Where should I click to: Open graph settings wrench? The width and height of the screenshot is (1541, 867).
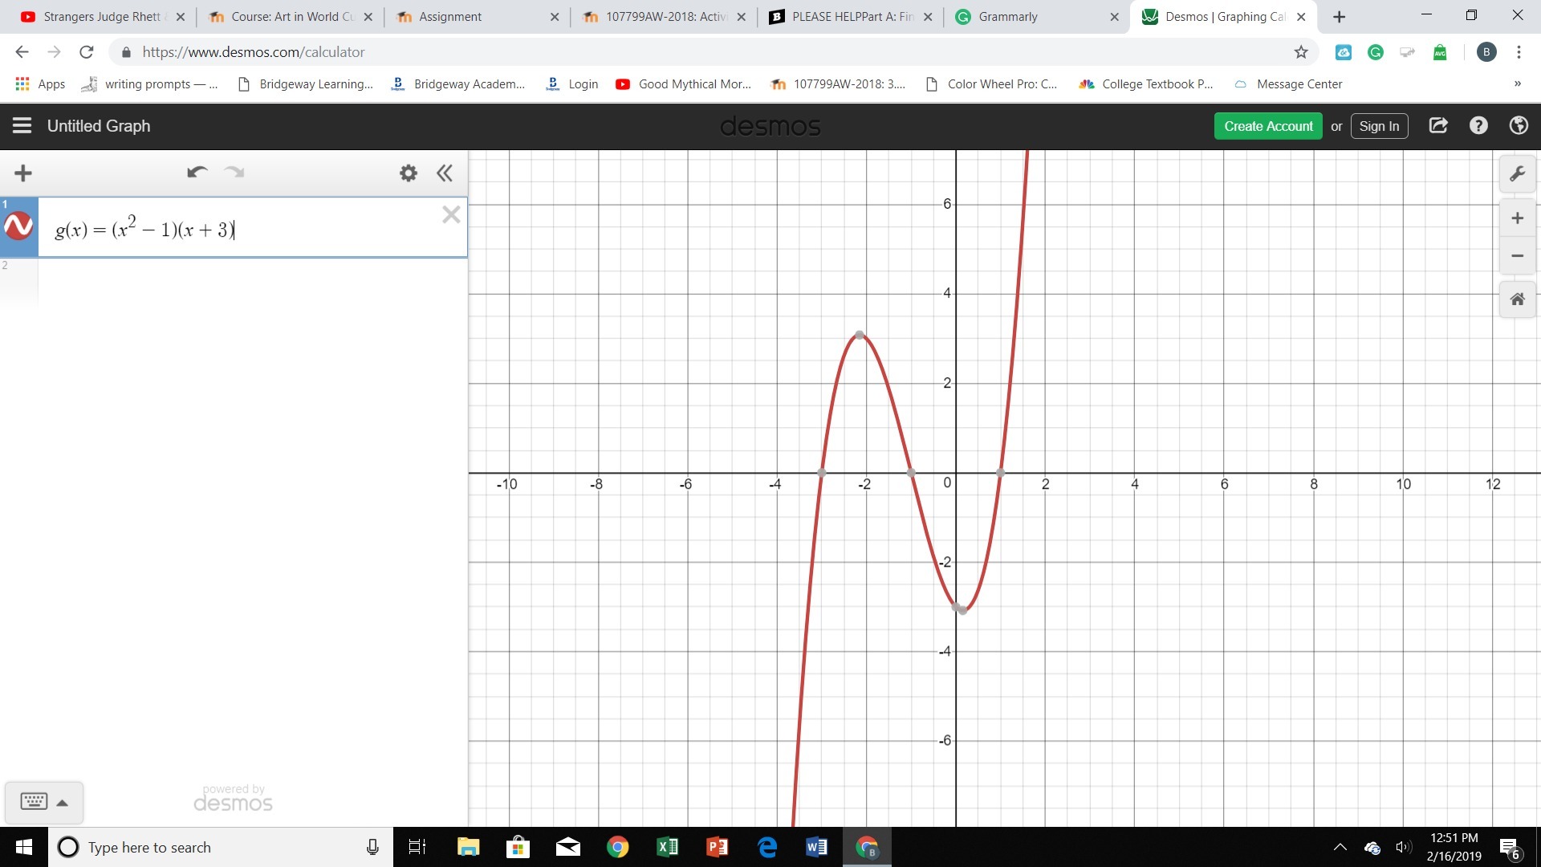(1517, 174)
